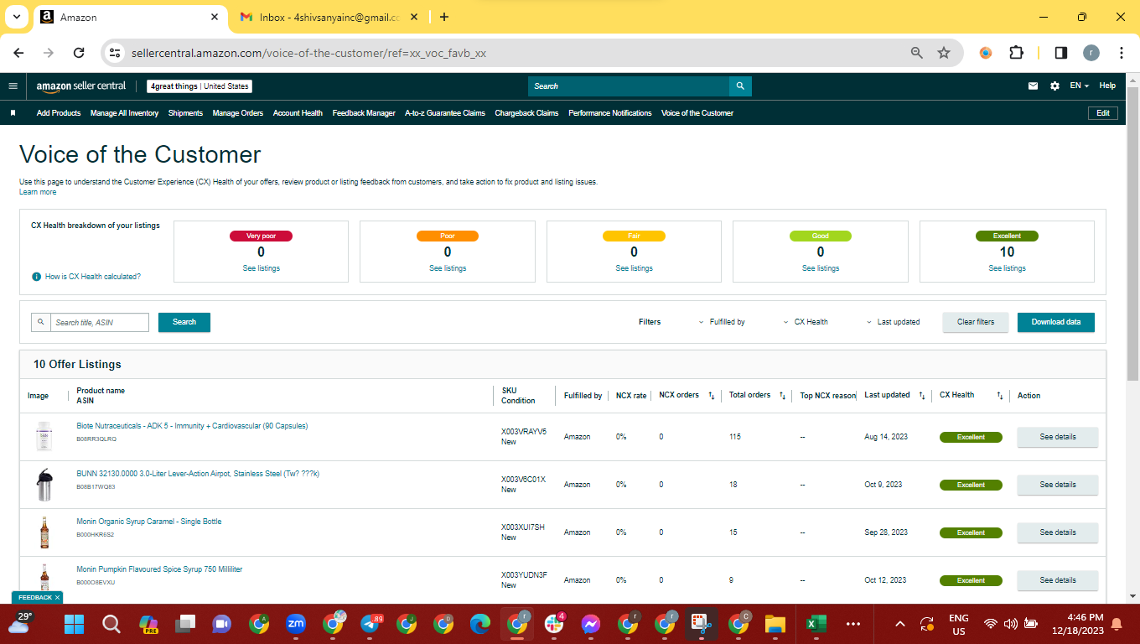The height and width of the screenshot is (644, 1140).
Task: Open A-to-z Guarantee Claims
Action: tap(445, 113)
